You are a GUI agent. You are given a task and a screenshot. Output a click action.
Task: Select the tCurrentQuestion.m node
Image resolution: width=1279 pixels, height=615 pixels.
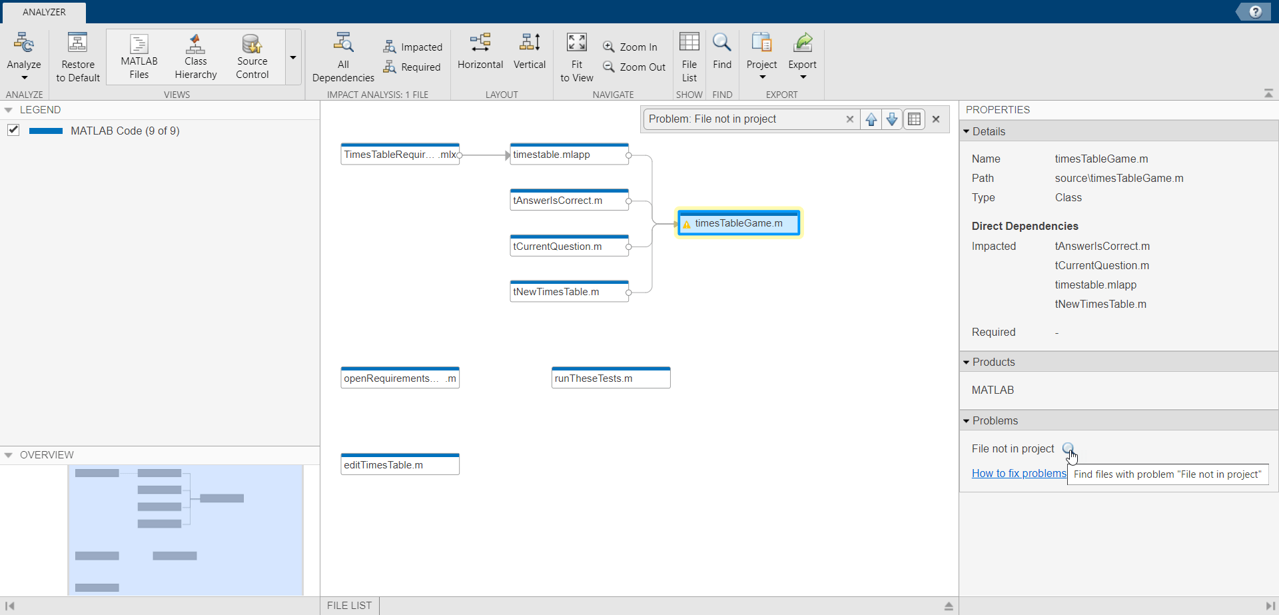click(569, 247)
